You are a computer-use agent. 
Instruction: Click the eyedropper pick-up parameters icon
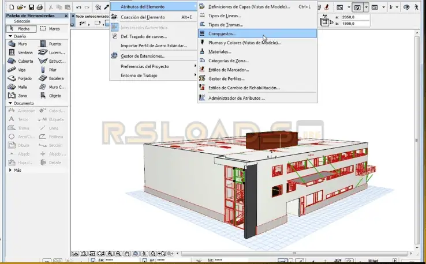pyautogui.click(x=106, y=7)
